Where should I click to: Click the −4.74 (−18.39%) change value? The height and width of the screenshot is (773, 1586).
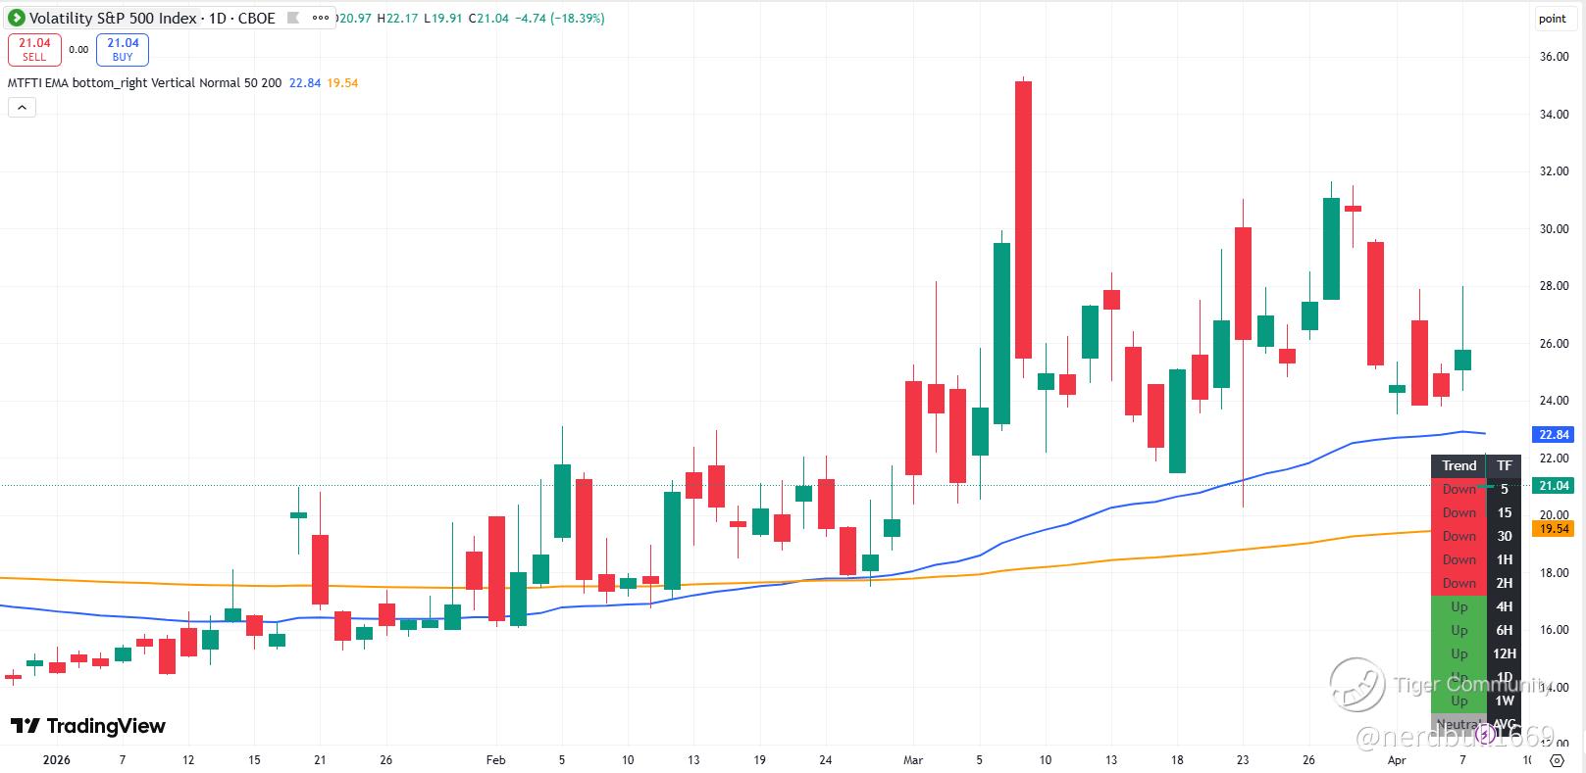(559, 18)
